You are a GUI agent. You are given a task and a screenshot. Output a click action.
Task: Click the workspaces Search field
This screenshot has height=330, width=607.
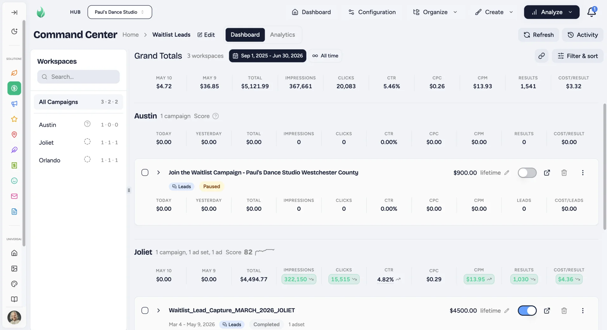pos(78,77)
